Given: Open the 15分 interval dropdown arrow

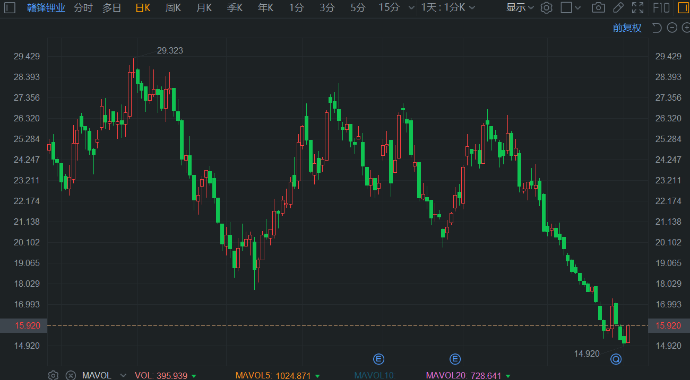Looking at the screenshot, I should coord(411,8).
